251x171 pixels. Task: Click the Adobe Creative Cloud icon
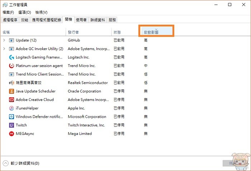(11, 99)
